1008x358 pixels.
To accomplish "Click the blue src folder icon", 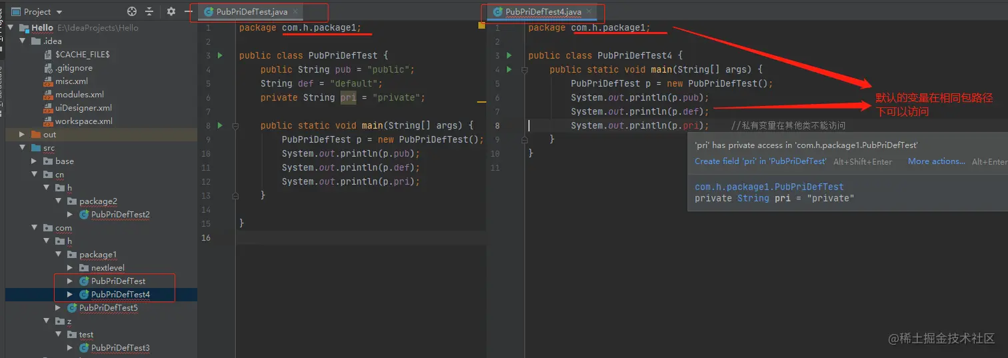I will point(36,148).
